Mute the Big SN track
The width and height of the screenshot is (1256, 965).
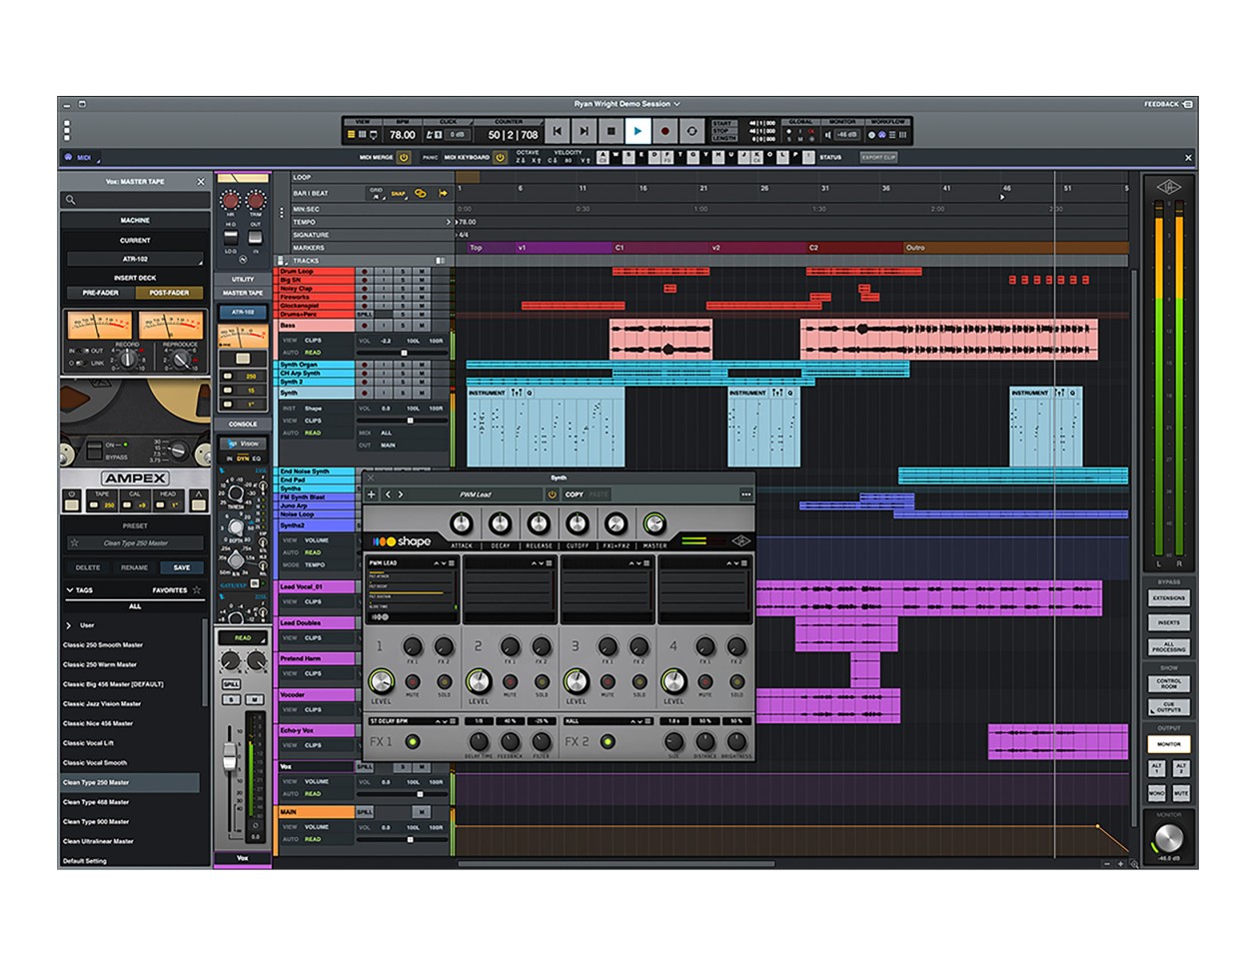click(422, 281)
